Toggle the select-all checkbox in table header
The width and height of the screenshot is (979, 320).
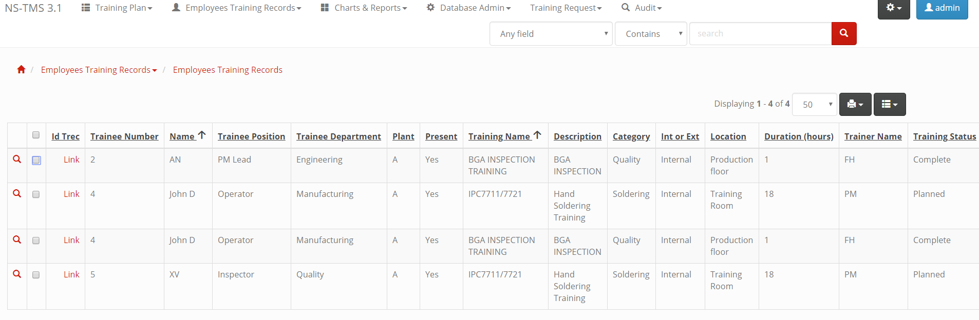pos(36,135)
